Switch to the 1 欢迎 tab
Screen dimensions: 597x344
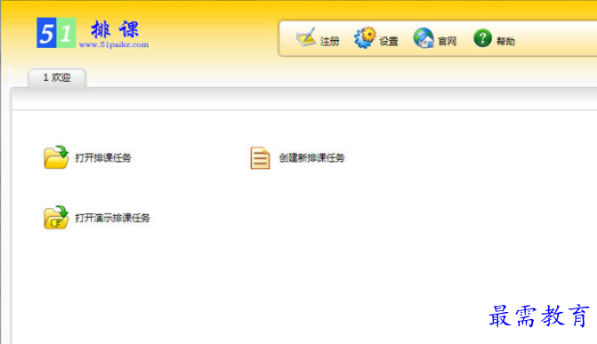click(57, 78)
